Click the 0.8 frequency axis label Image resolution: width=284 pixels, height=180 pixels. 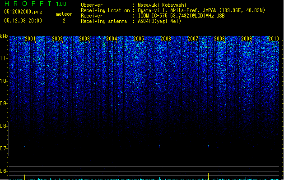[4, 126]
